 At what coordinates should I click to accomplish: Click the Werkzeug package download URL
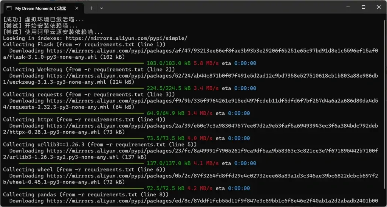[x=212, y=76]
